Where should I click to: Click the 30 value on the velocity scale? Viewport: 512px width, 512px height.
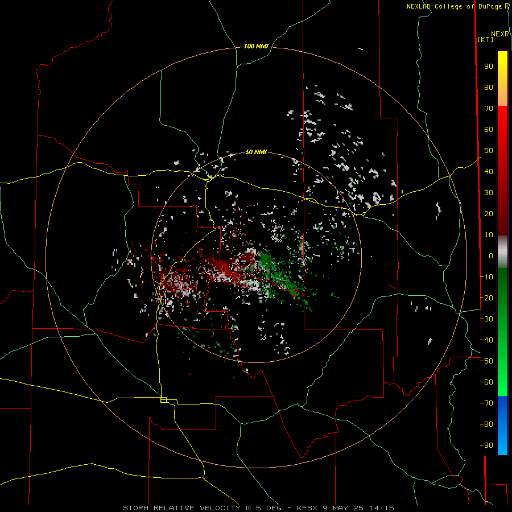click(x=489, y=193)
